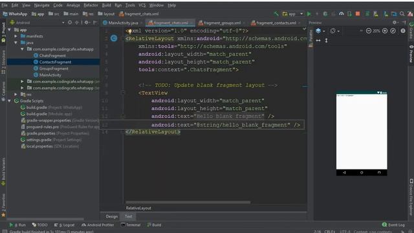The image size is (414, 233).
Task: Click the Debug app bug icon
Action: tap(325, 14)
